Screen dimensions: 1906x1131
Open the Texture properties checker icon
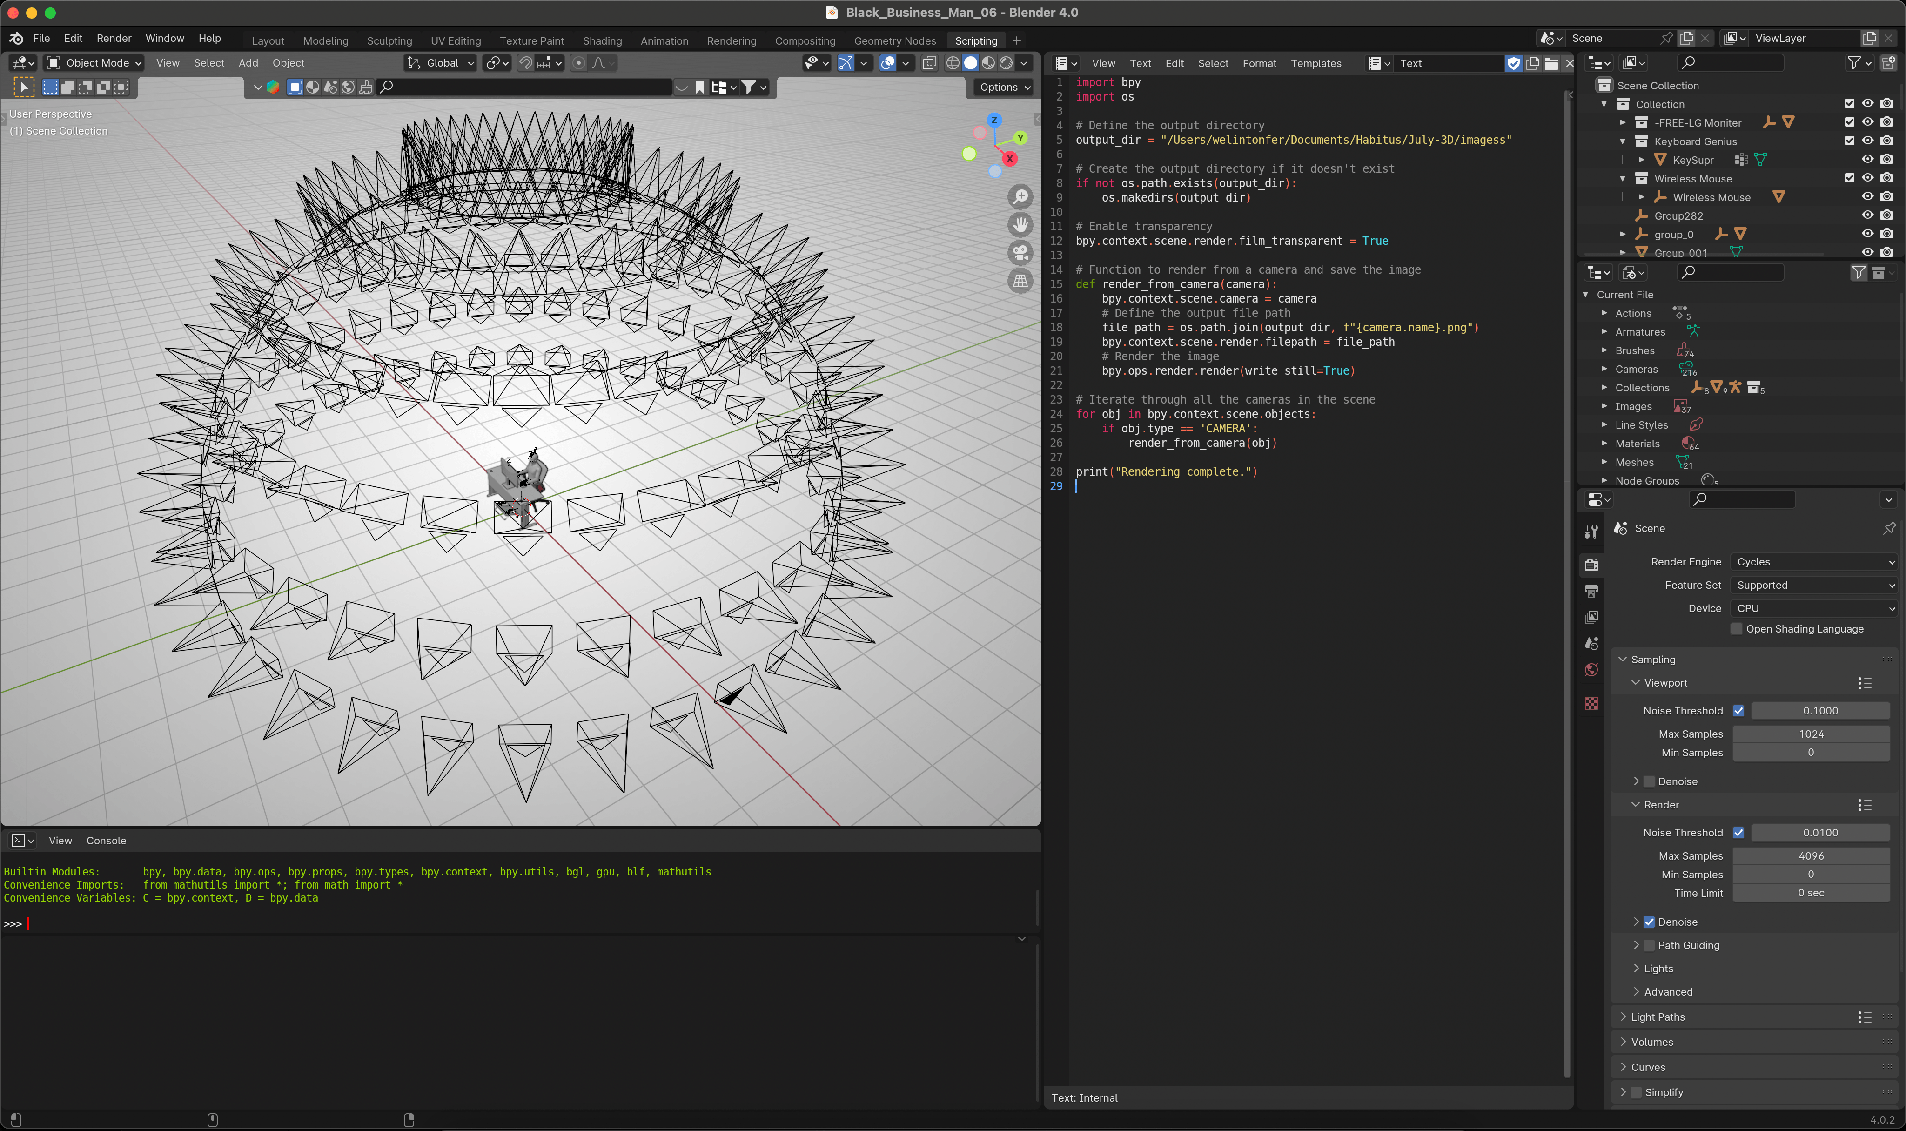click(1591, 703)
